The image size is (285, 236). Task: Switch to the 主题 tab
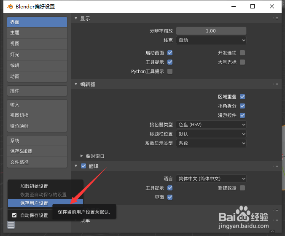pos(37,33)
